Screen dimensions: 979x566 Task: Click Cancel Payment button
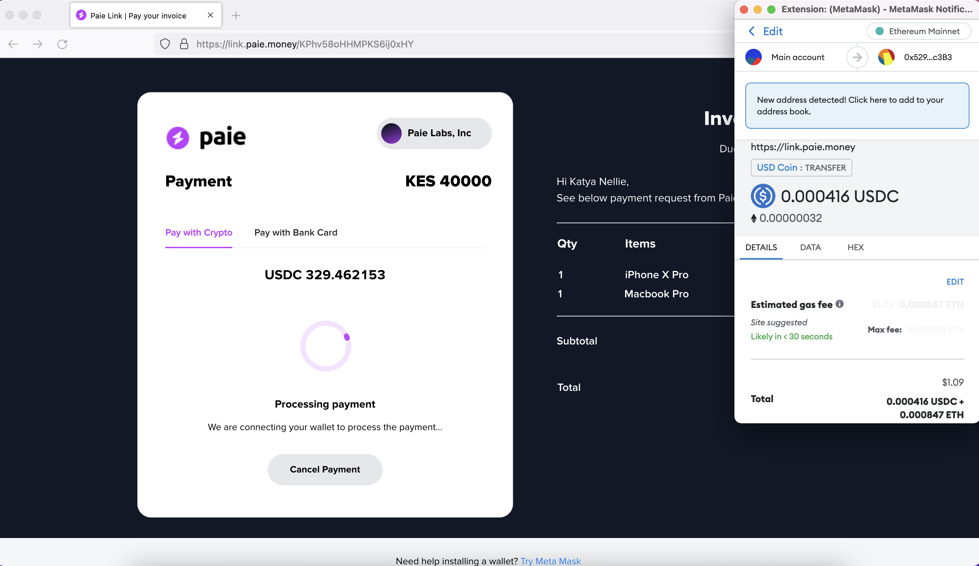coord(325,469)
